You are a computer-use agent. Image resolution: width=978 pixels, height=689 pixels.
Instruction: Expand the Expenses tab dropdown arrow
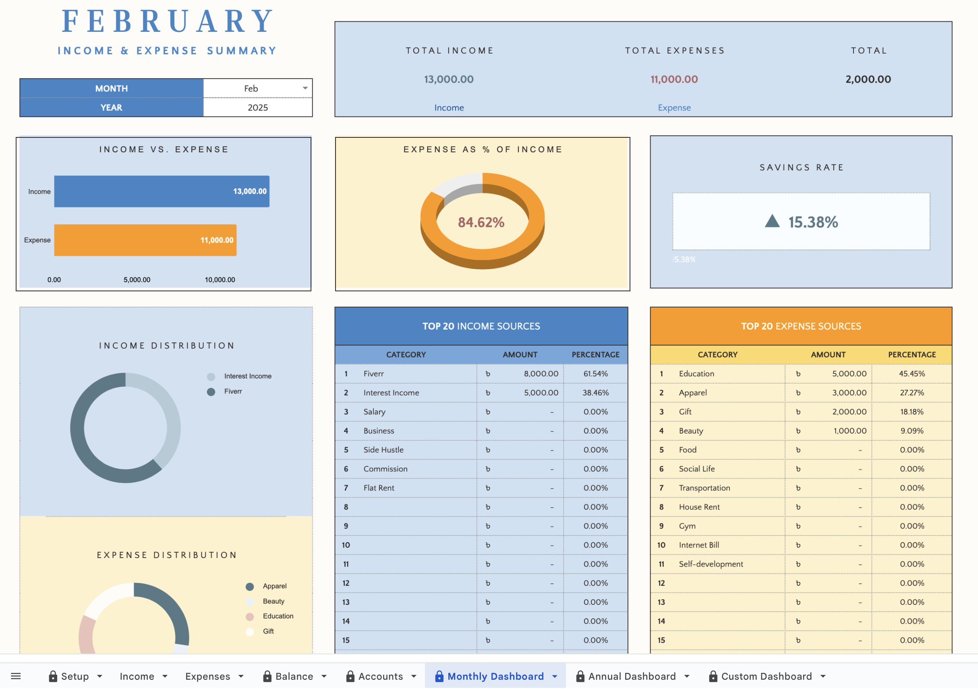pyautogui.click(x=241, y=676)
